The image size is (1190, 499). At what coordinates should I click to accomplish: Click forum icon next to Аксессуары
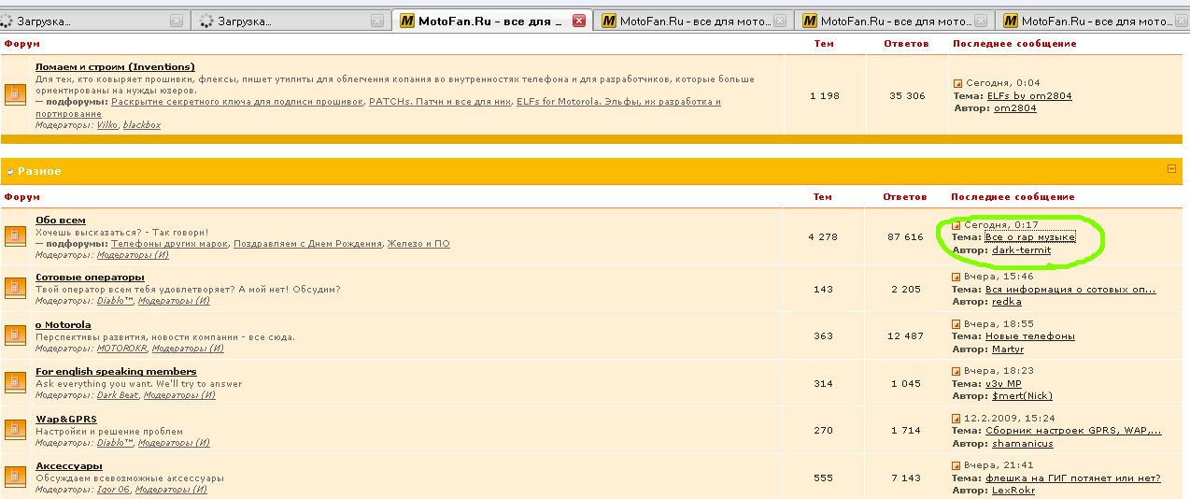15,478
